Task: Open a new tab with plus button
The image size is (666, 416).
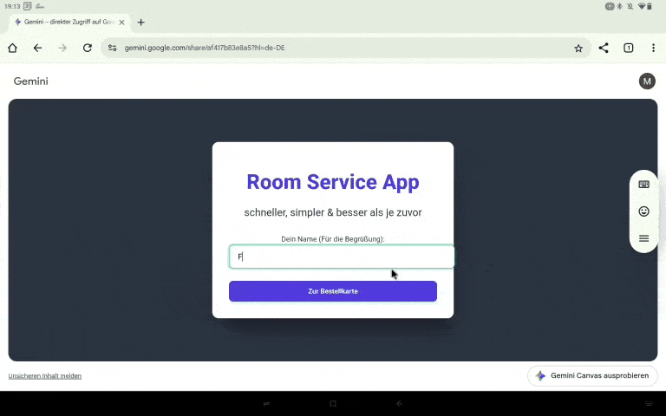Action: click(x=141, y=22)
